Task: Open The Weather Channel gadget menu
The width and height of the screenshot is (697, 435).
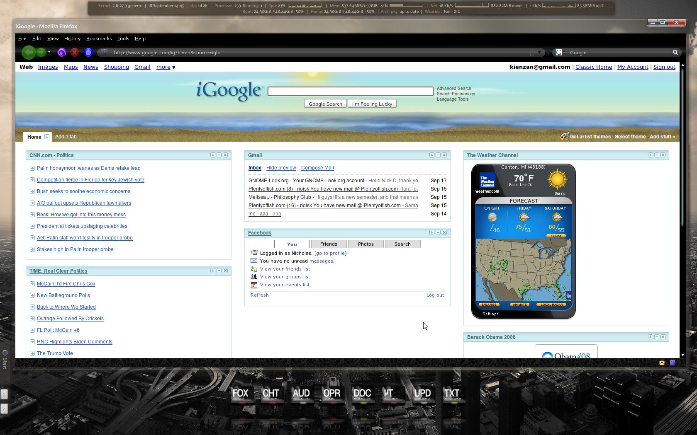Action: point(651,155)
